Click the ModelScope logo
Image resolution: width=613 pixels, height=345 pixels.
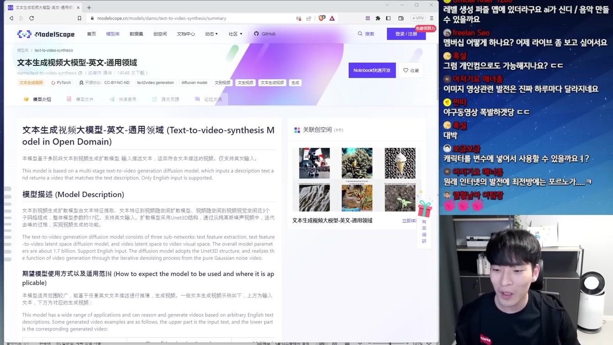(x=46, y=34)
